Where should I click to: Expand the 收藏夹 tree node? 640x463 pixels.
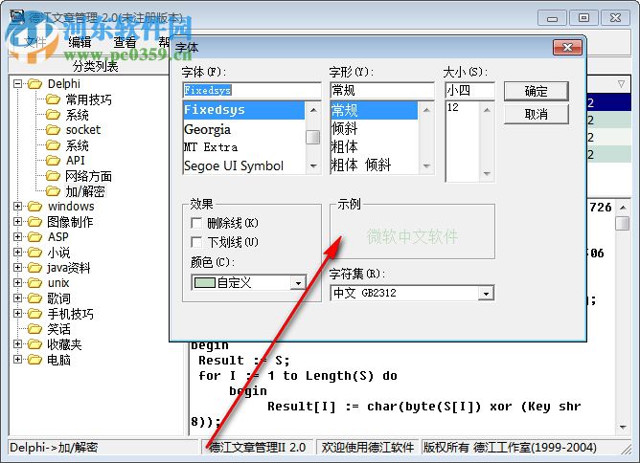(x=17, y=344)
